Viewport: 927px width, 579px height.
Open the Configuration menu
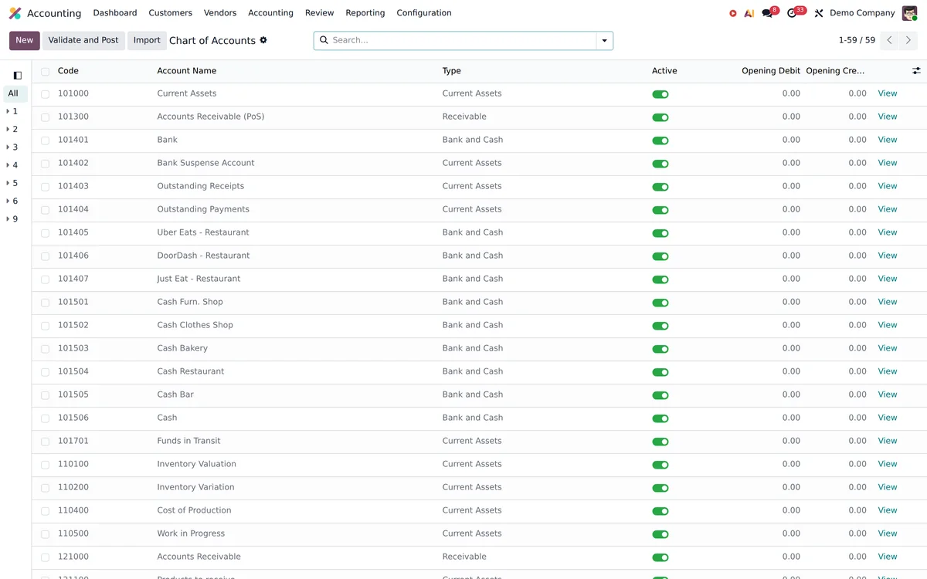click(x=424, y=13)
